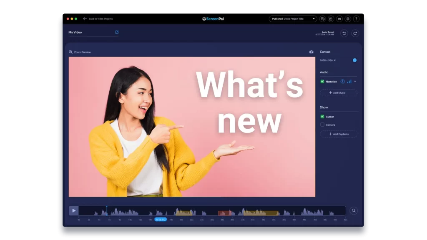Image resolution: width=427 pixels, height=240 pixels.
Task: Click the Zoom Preview magnifier
Action: (x=70, y=52)
